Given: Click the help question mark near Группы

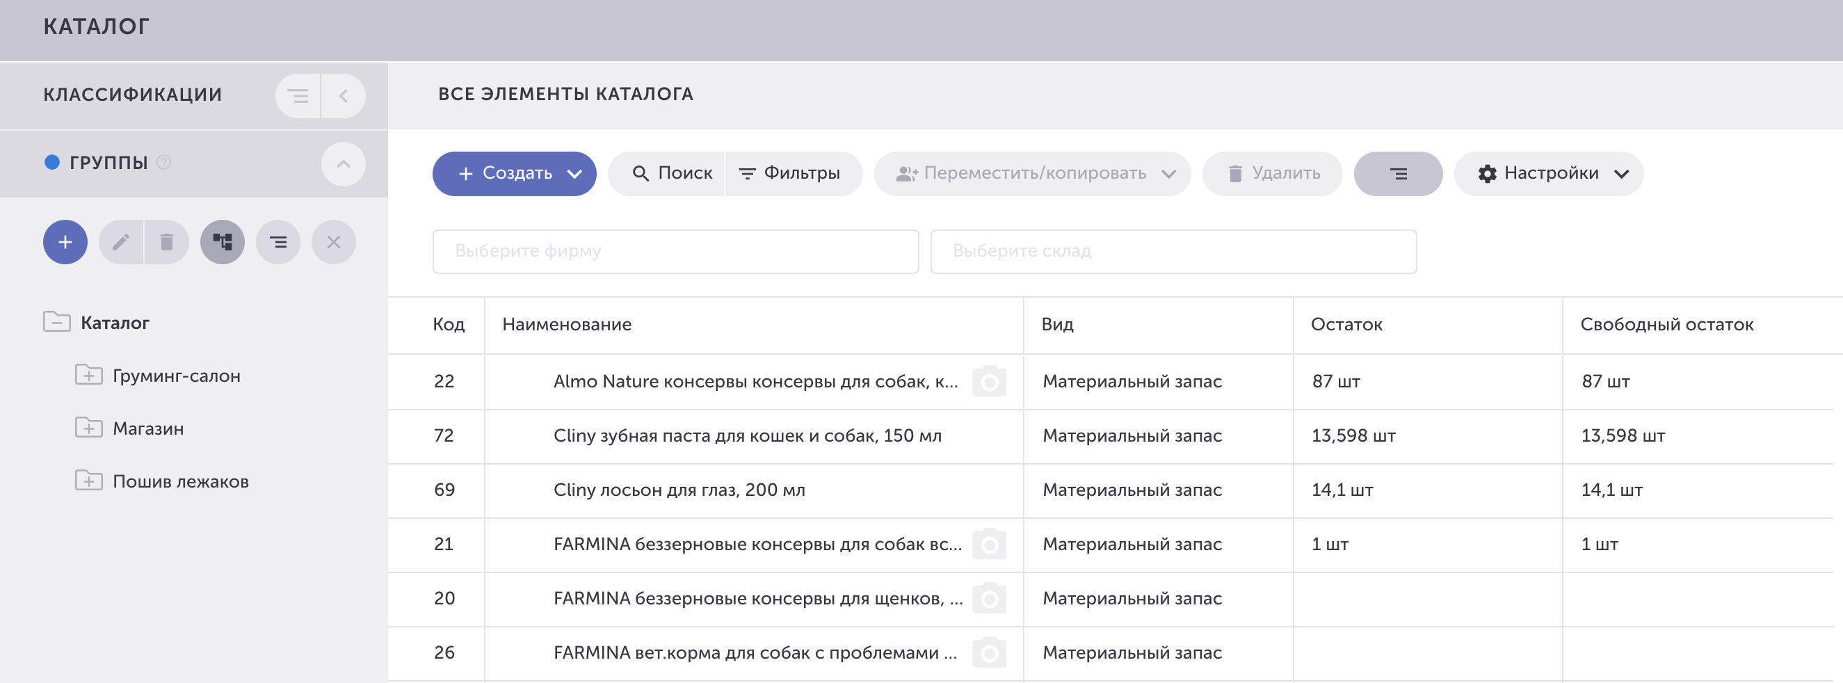Looking at the screenshot, I should [164, 162].
